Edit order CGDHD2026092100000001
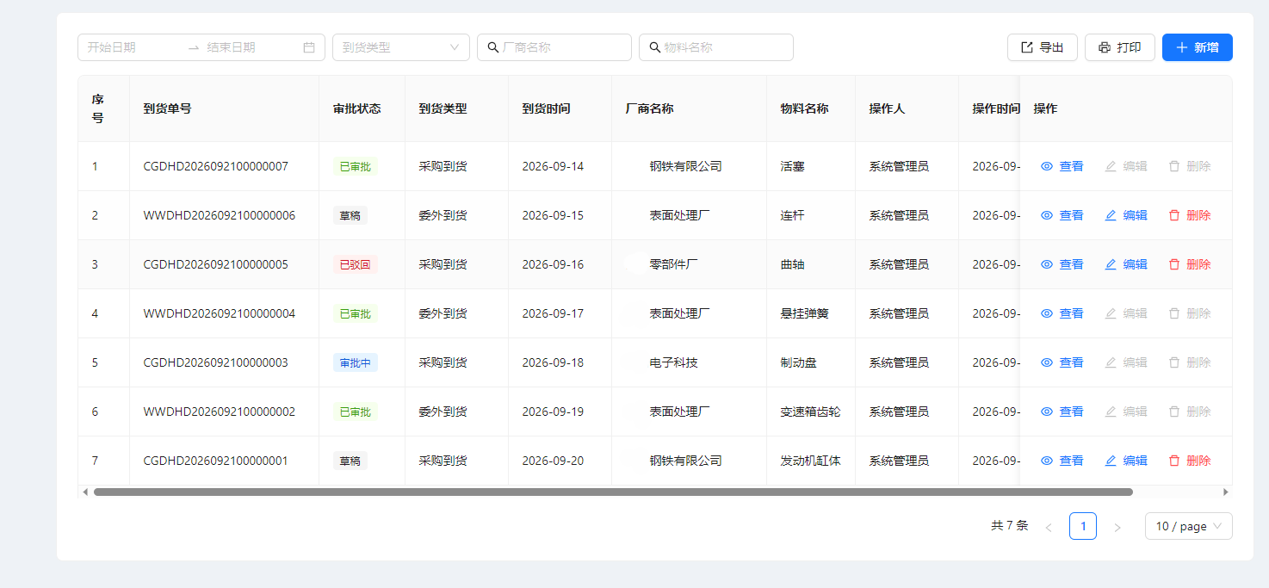 click(1126, 461)
